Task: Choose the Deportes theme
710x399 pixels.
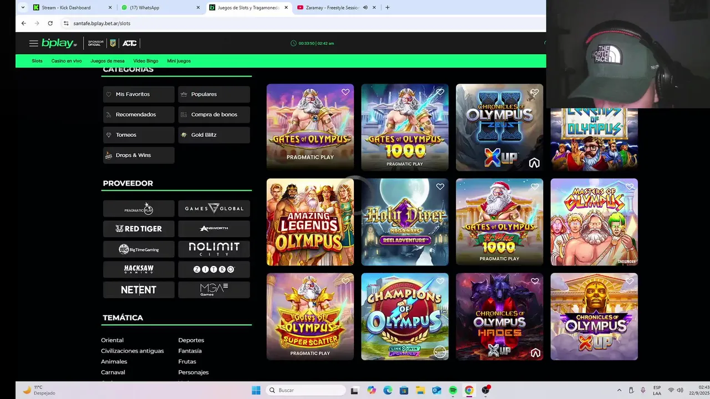Action: (191, 340)
